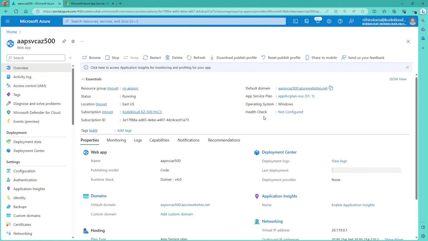Click View logs for deployment

(339, 161)
